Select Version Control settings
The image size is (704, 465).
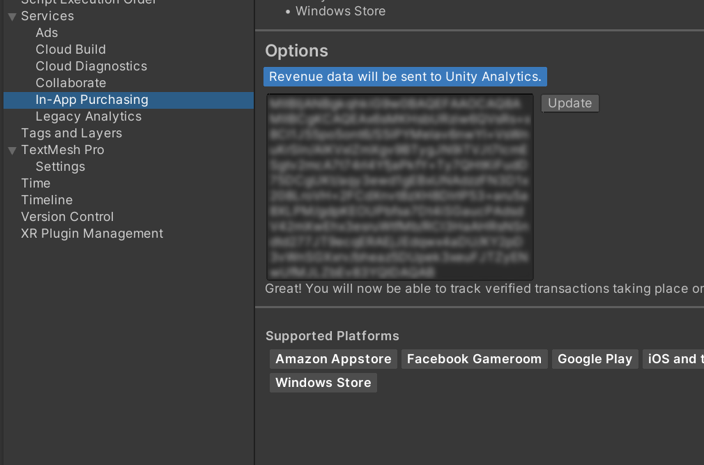67,217
